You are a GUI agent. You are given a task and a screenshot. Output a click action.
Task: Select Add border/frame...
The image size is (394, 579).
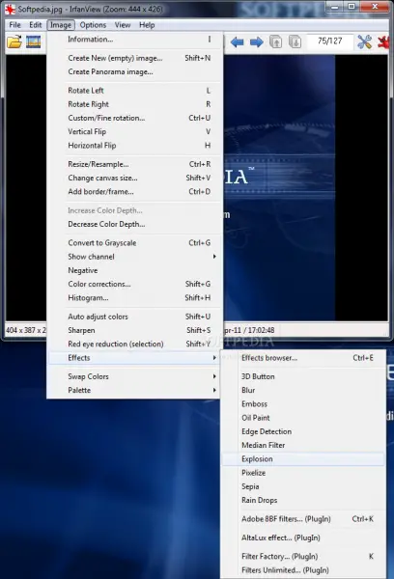135,191
